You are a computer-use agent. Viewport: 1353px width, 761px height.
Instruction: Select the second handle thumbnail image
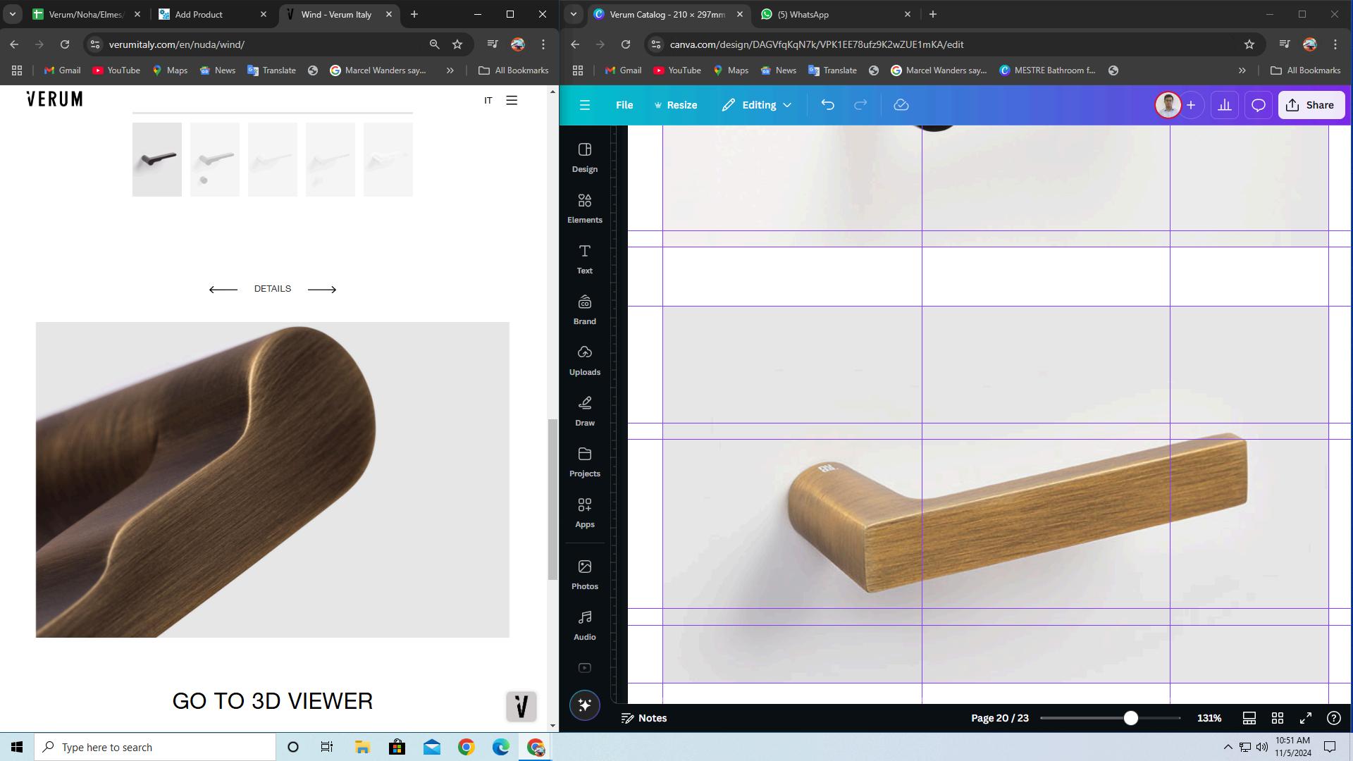[x=215, y=159]
